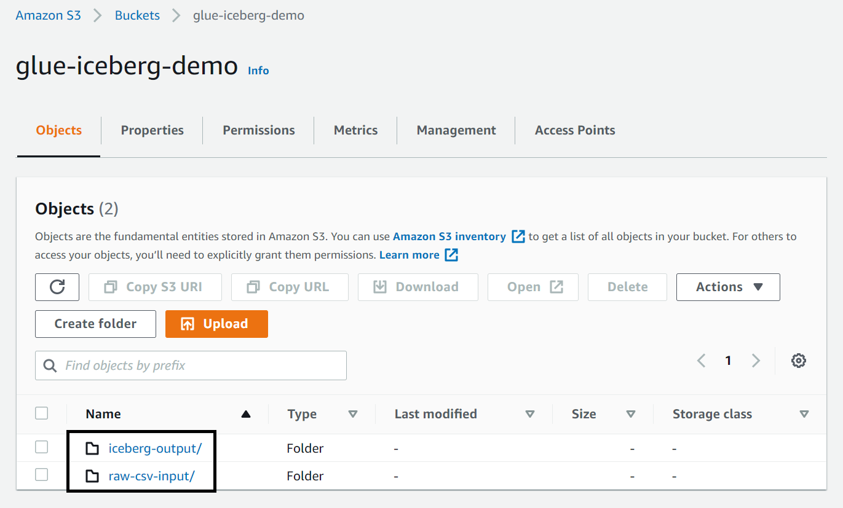Navigate to Buckets breadcrumb link
This screenshot has width=843, height=508.
[137, 15]
